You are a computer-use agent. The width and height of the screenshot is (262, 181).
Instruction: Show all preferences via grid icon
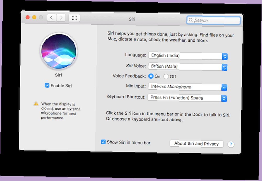[x=74, y=18]
